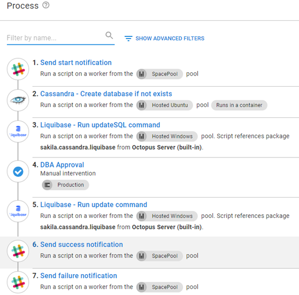Viewport: 299px width, 295px height.
Task: Click sakila.cassandra.liquibase text in step 5
Action: (x=78, y=227)
